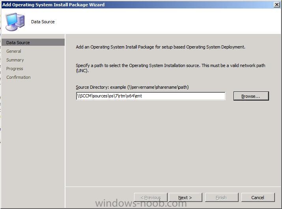
Task: Go to the Next > wizard page
Action: coord(185,198)
